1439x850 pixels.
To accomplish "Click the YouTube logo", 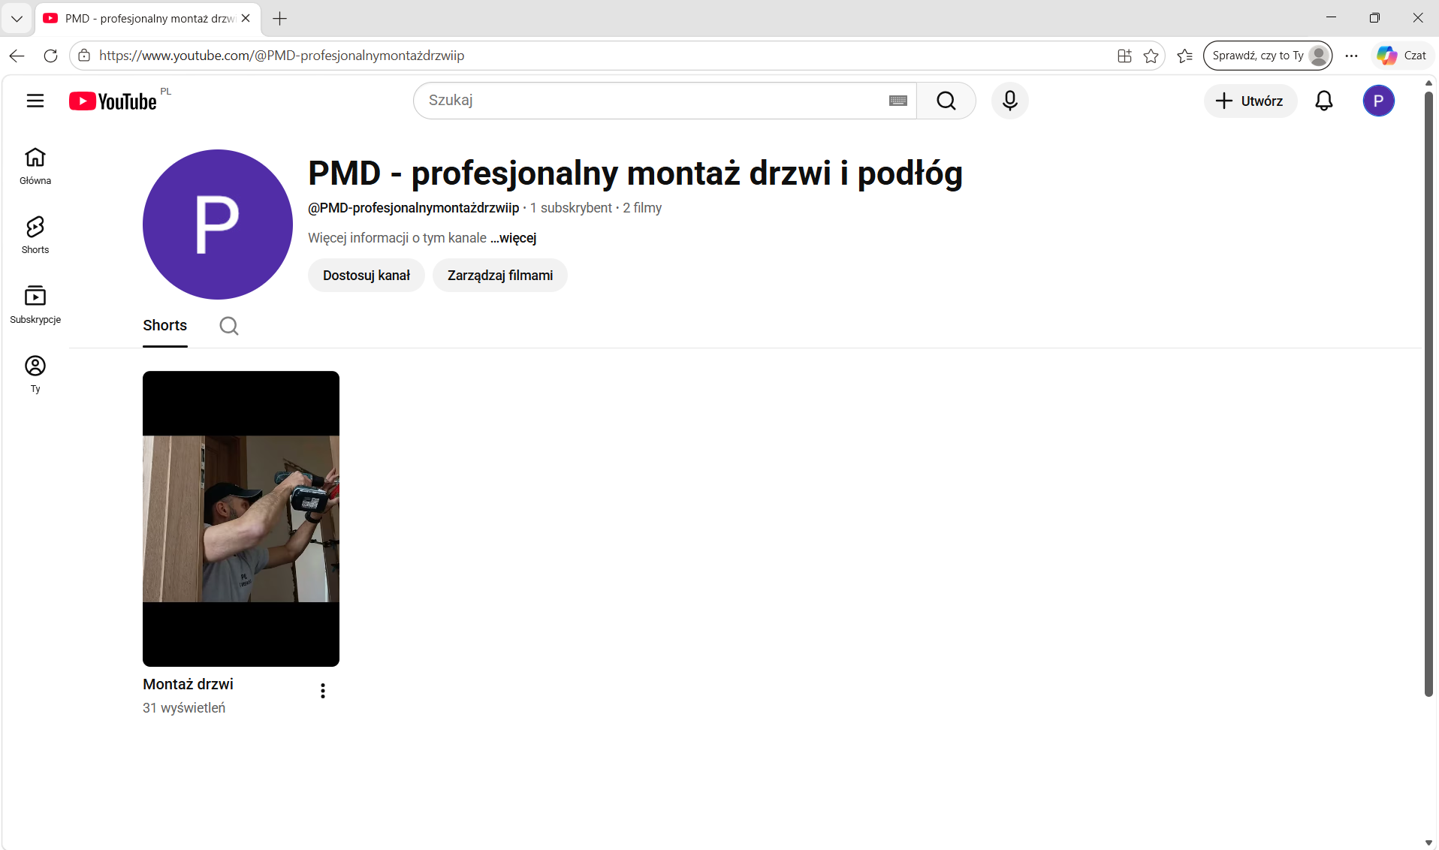I will pyautogui.click(x=113, y=101).
